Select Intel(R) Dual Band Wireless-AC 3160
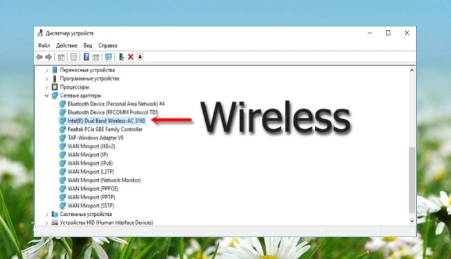This screenshot has width=451, height=259. click(x=106, y=121)
